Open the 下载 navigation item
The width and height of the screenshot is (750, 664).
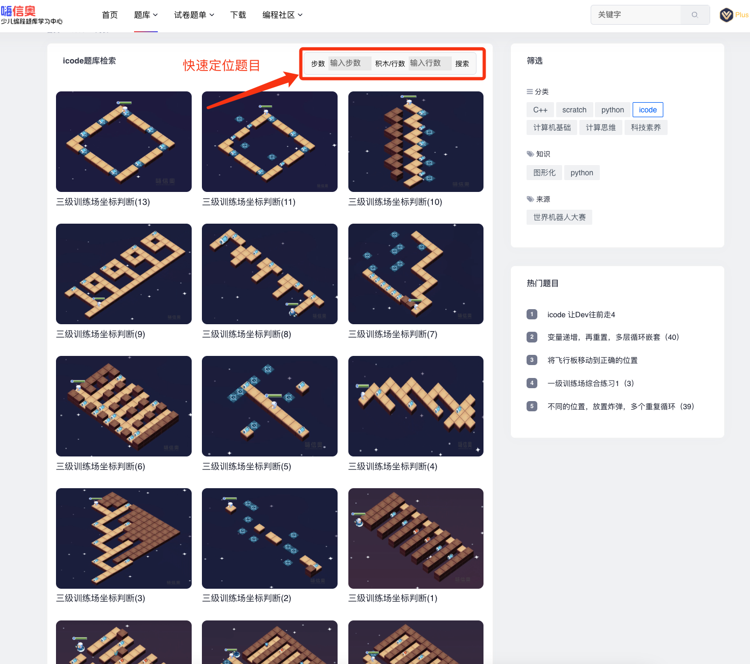click(238, 15)
